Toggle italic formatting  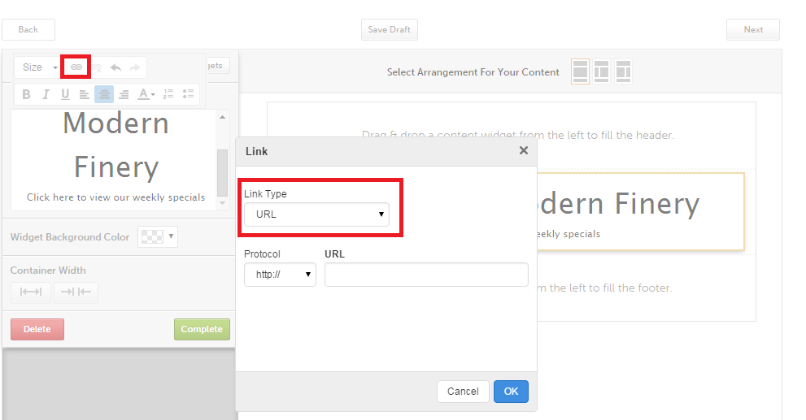click(46, 94)
